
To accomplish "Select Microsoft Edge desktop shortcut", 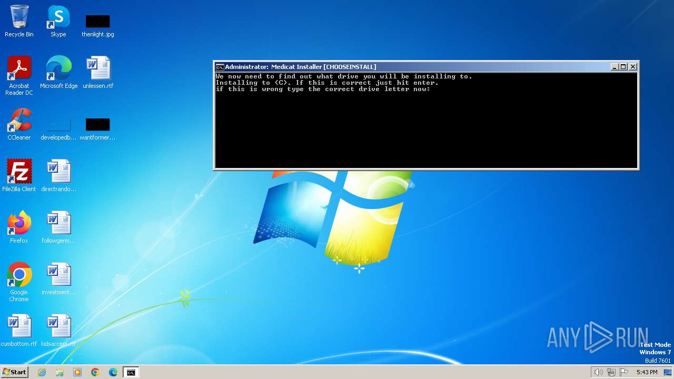I will click(58, 73).
